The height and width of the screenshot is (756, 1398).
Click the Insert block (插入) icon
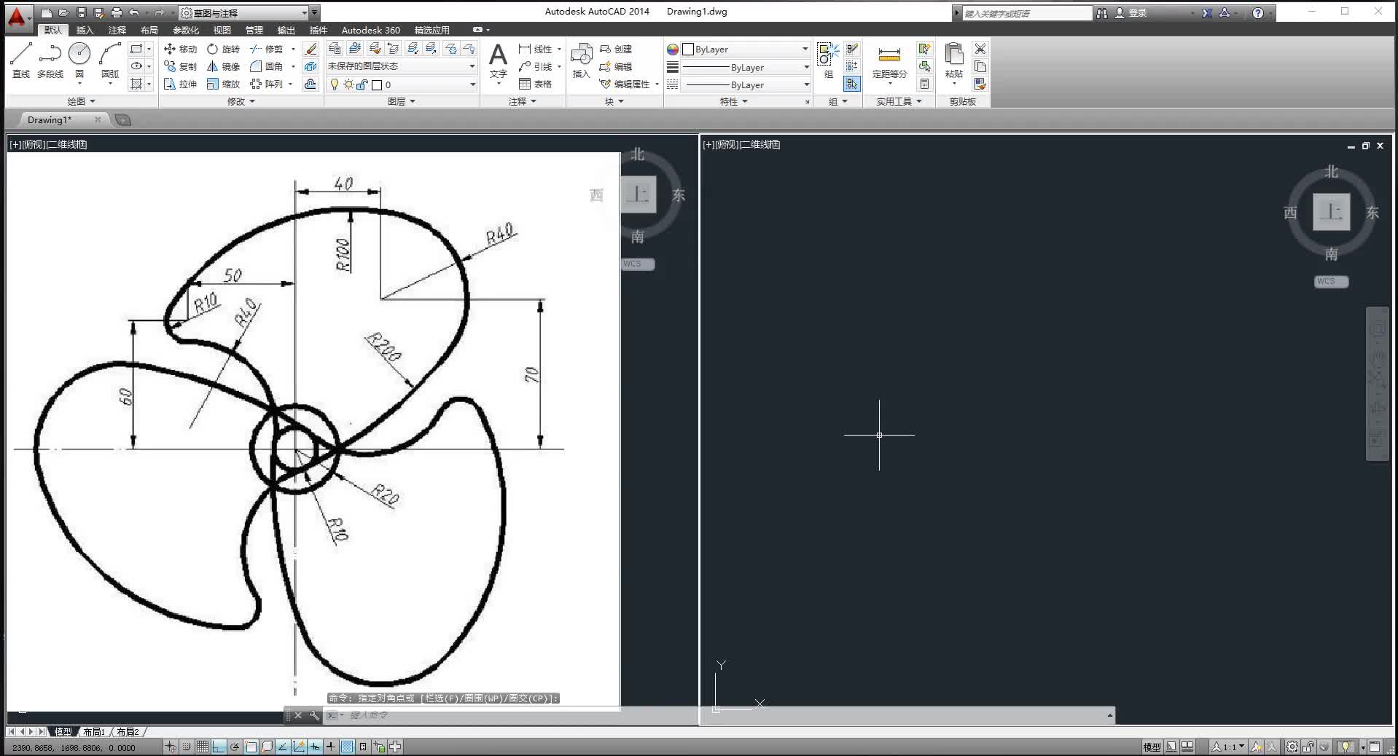pyautogui.click(x=581, y=60)
